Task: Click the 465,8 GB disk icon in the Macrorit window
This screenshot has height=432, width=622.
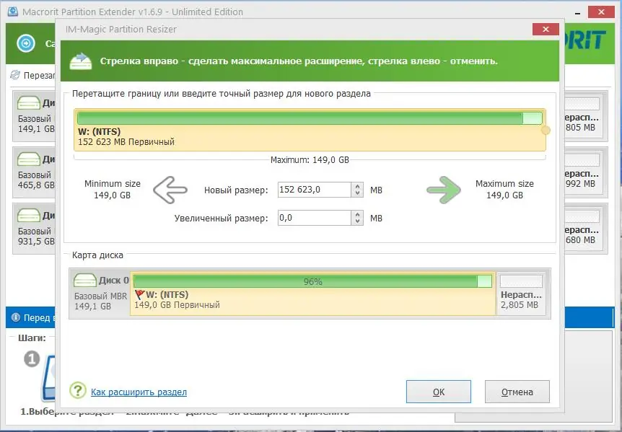Action: [x=29, y=159]
